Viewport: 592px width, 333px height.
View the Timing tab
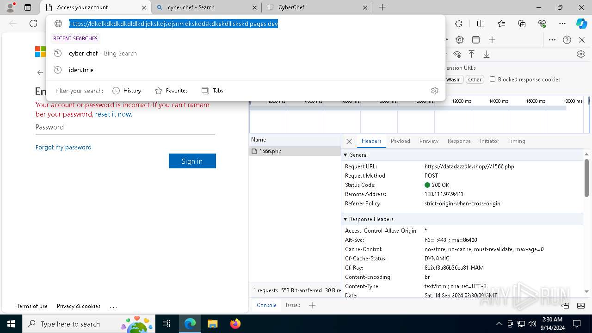[517, 141]
